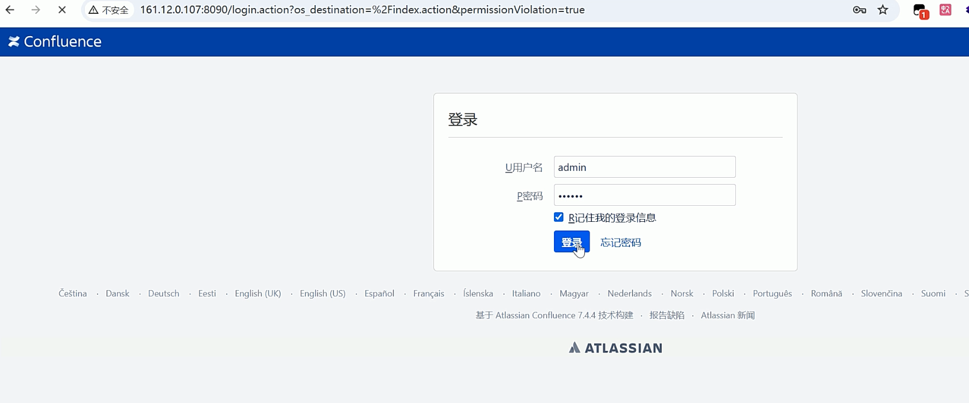Switch language to Čeština
The image size is (969, 403).
pyautogui.click(x=73, y=293)
